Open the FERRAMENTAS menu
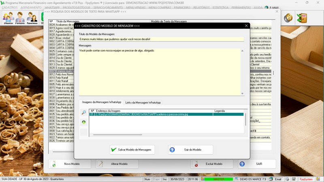 (241, 8)
